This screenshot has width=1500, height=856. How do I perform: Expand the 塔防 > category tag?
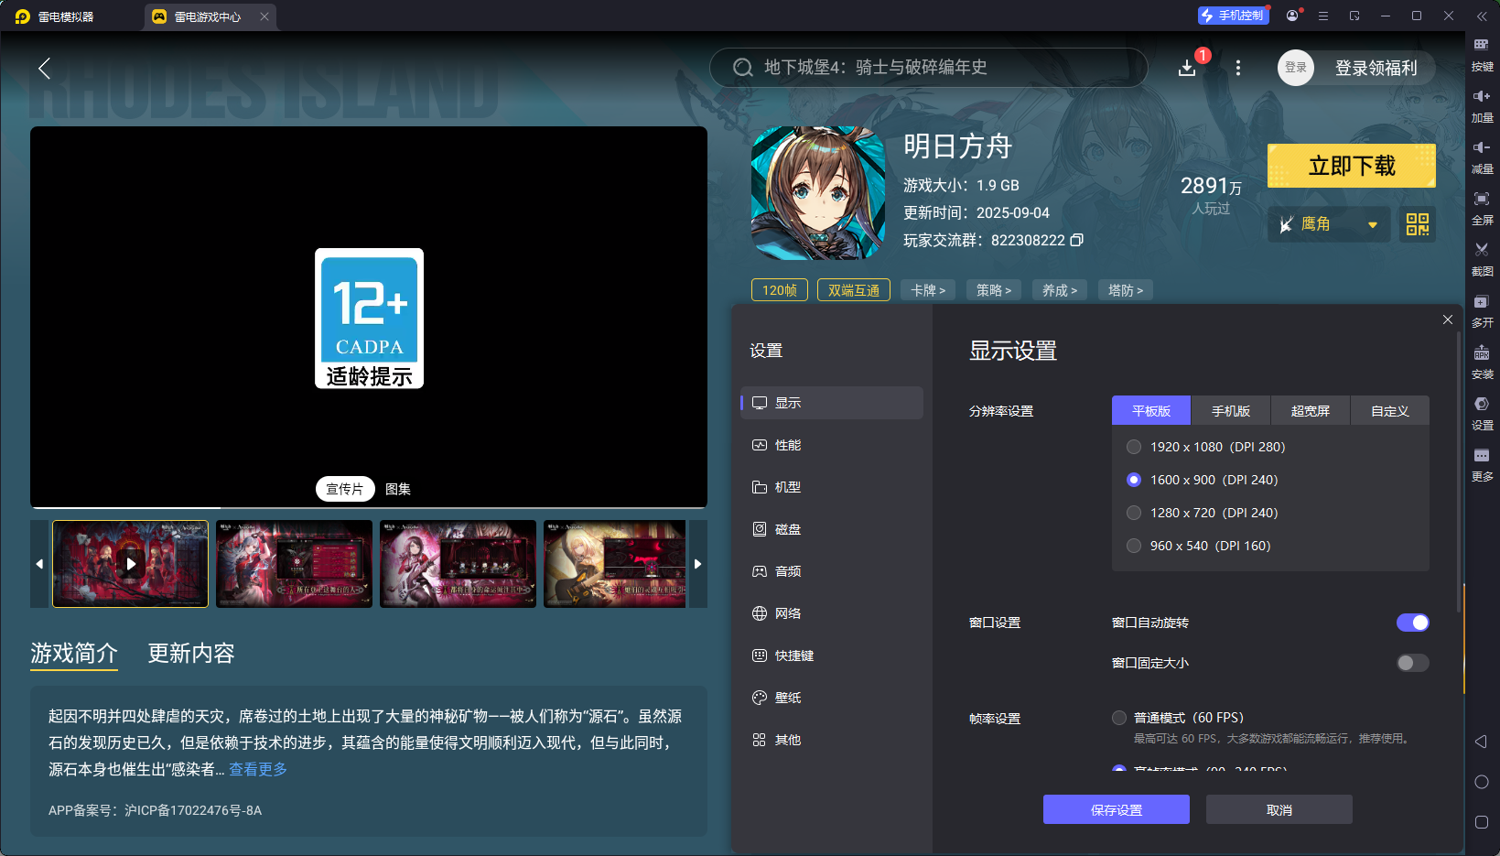(1126, 290)
